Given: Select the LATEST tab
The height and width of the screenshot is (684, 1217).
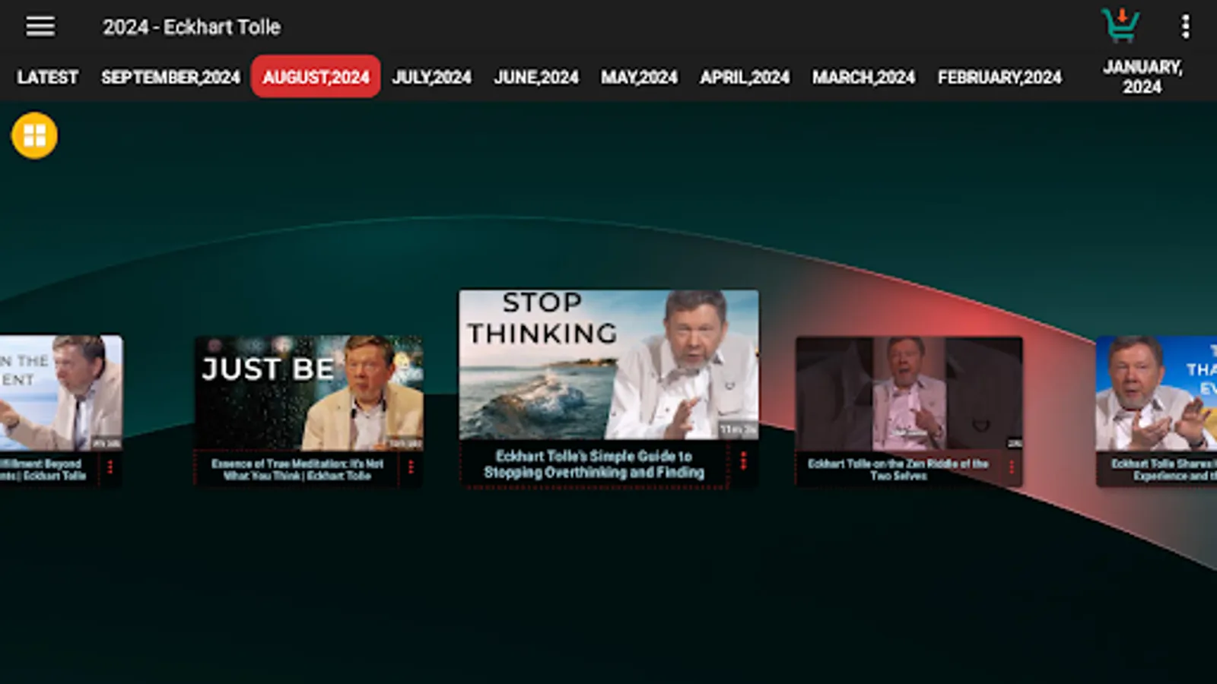Looking at the screenshot, I should [x=47, y=78].
